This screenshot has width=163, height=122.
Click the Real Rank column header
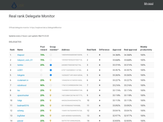(x=91, y=50)
